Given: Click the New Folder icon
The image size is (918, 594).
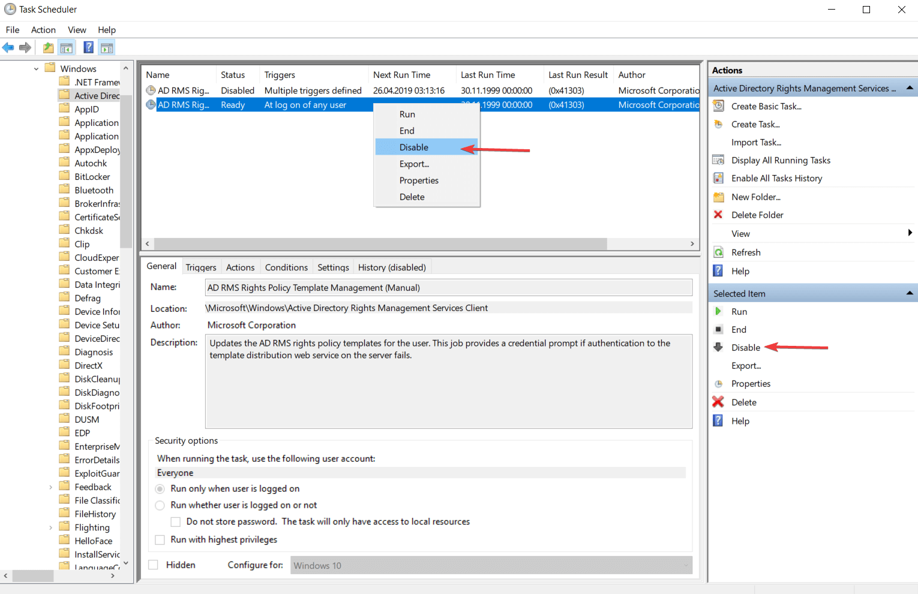Looking at the screenshot, I should [718, 197].
